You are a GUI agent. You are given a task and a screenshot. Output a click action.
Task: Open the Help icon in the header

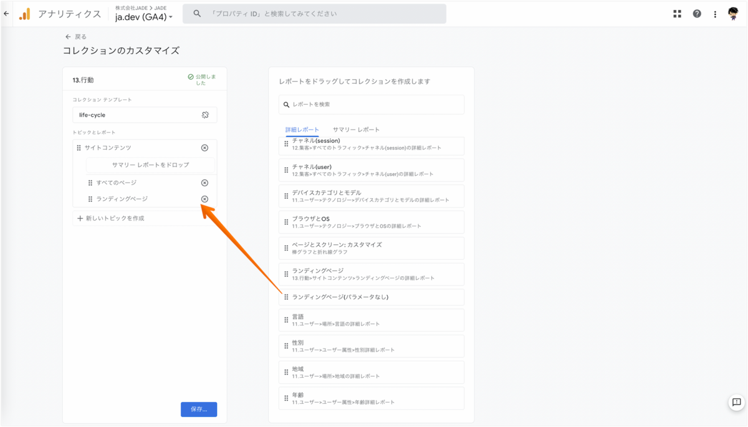[x=696, y=13]
